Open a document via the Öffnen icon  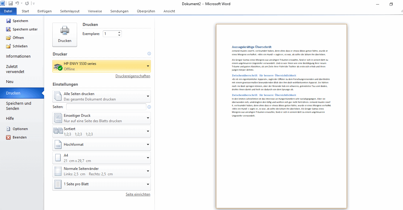[x=9, y=37]
